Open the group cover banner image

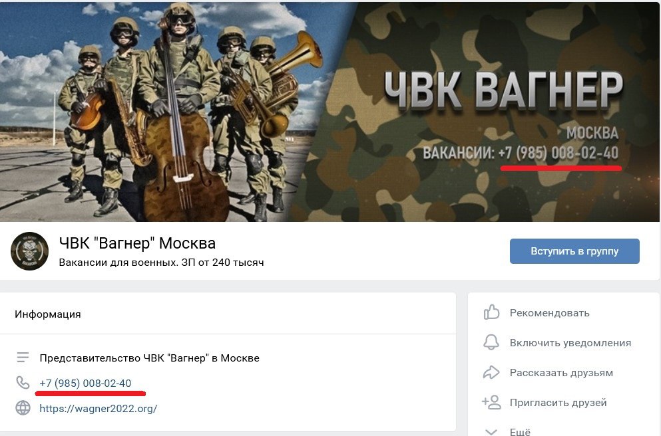click(x=330, y=112)
